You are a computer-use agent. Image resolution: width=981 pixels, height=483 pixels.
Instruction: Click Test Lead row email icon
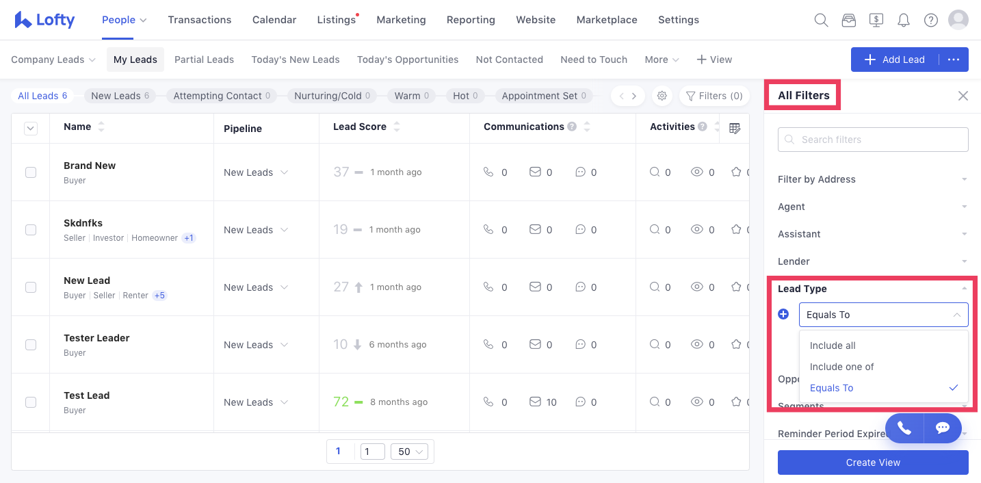point(536,402)
